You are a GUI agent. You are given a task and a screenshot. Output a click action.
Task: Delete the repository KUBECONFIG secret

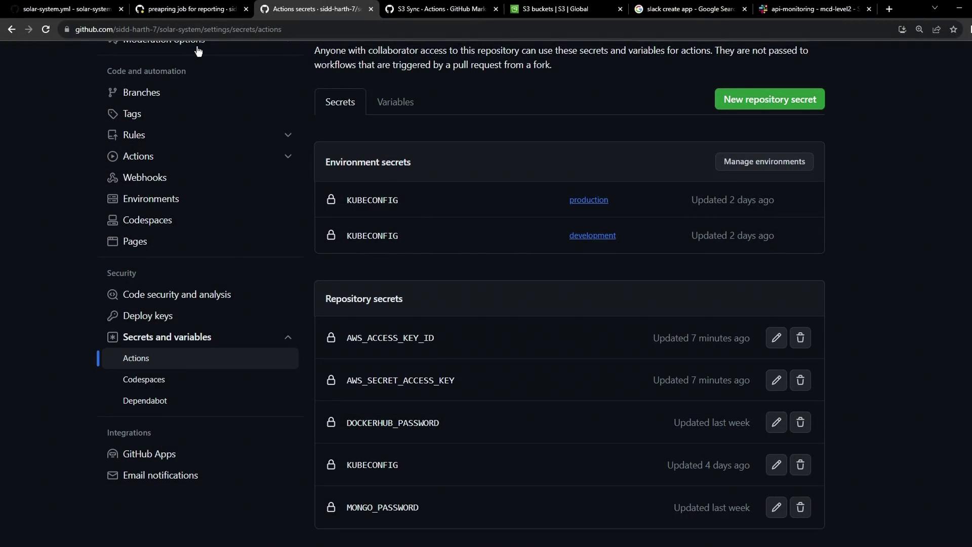(800, 465)
